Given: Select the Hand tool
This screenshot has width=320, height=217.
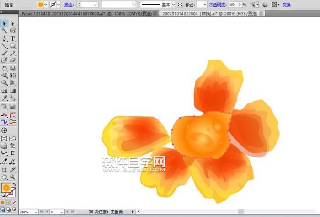Looking at the screenshot, I should [4, 177].
